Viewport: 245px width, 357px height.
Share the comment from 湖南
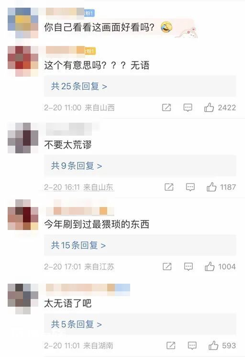pos(171,345)
